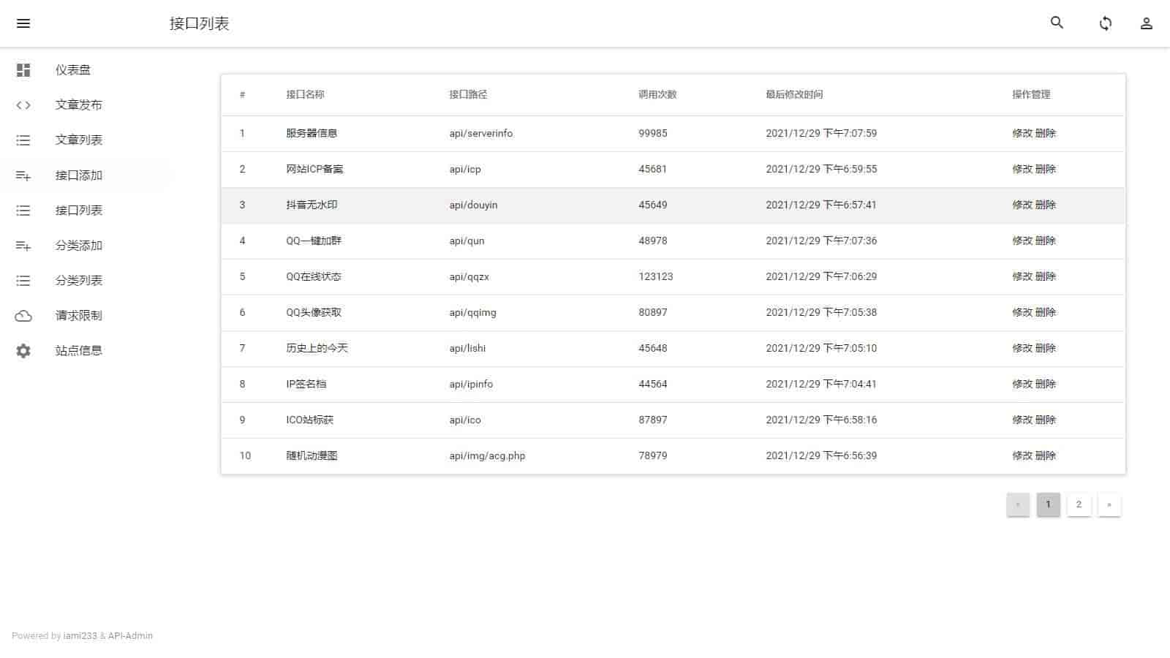Select pagination page 1
The height and width of the screenshot is (658, 1170).
pos(1048,504)
